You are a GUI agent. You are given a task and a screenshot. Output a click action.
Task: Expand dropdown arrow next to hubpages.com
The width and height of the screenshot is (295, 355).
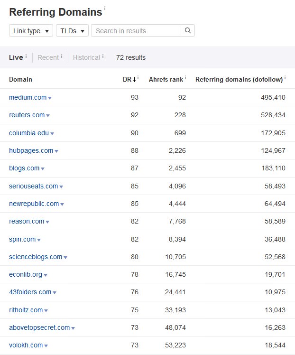click(56, 151)
